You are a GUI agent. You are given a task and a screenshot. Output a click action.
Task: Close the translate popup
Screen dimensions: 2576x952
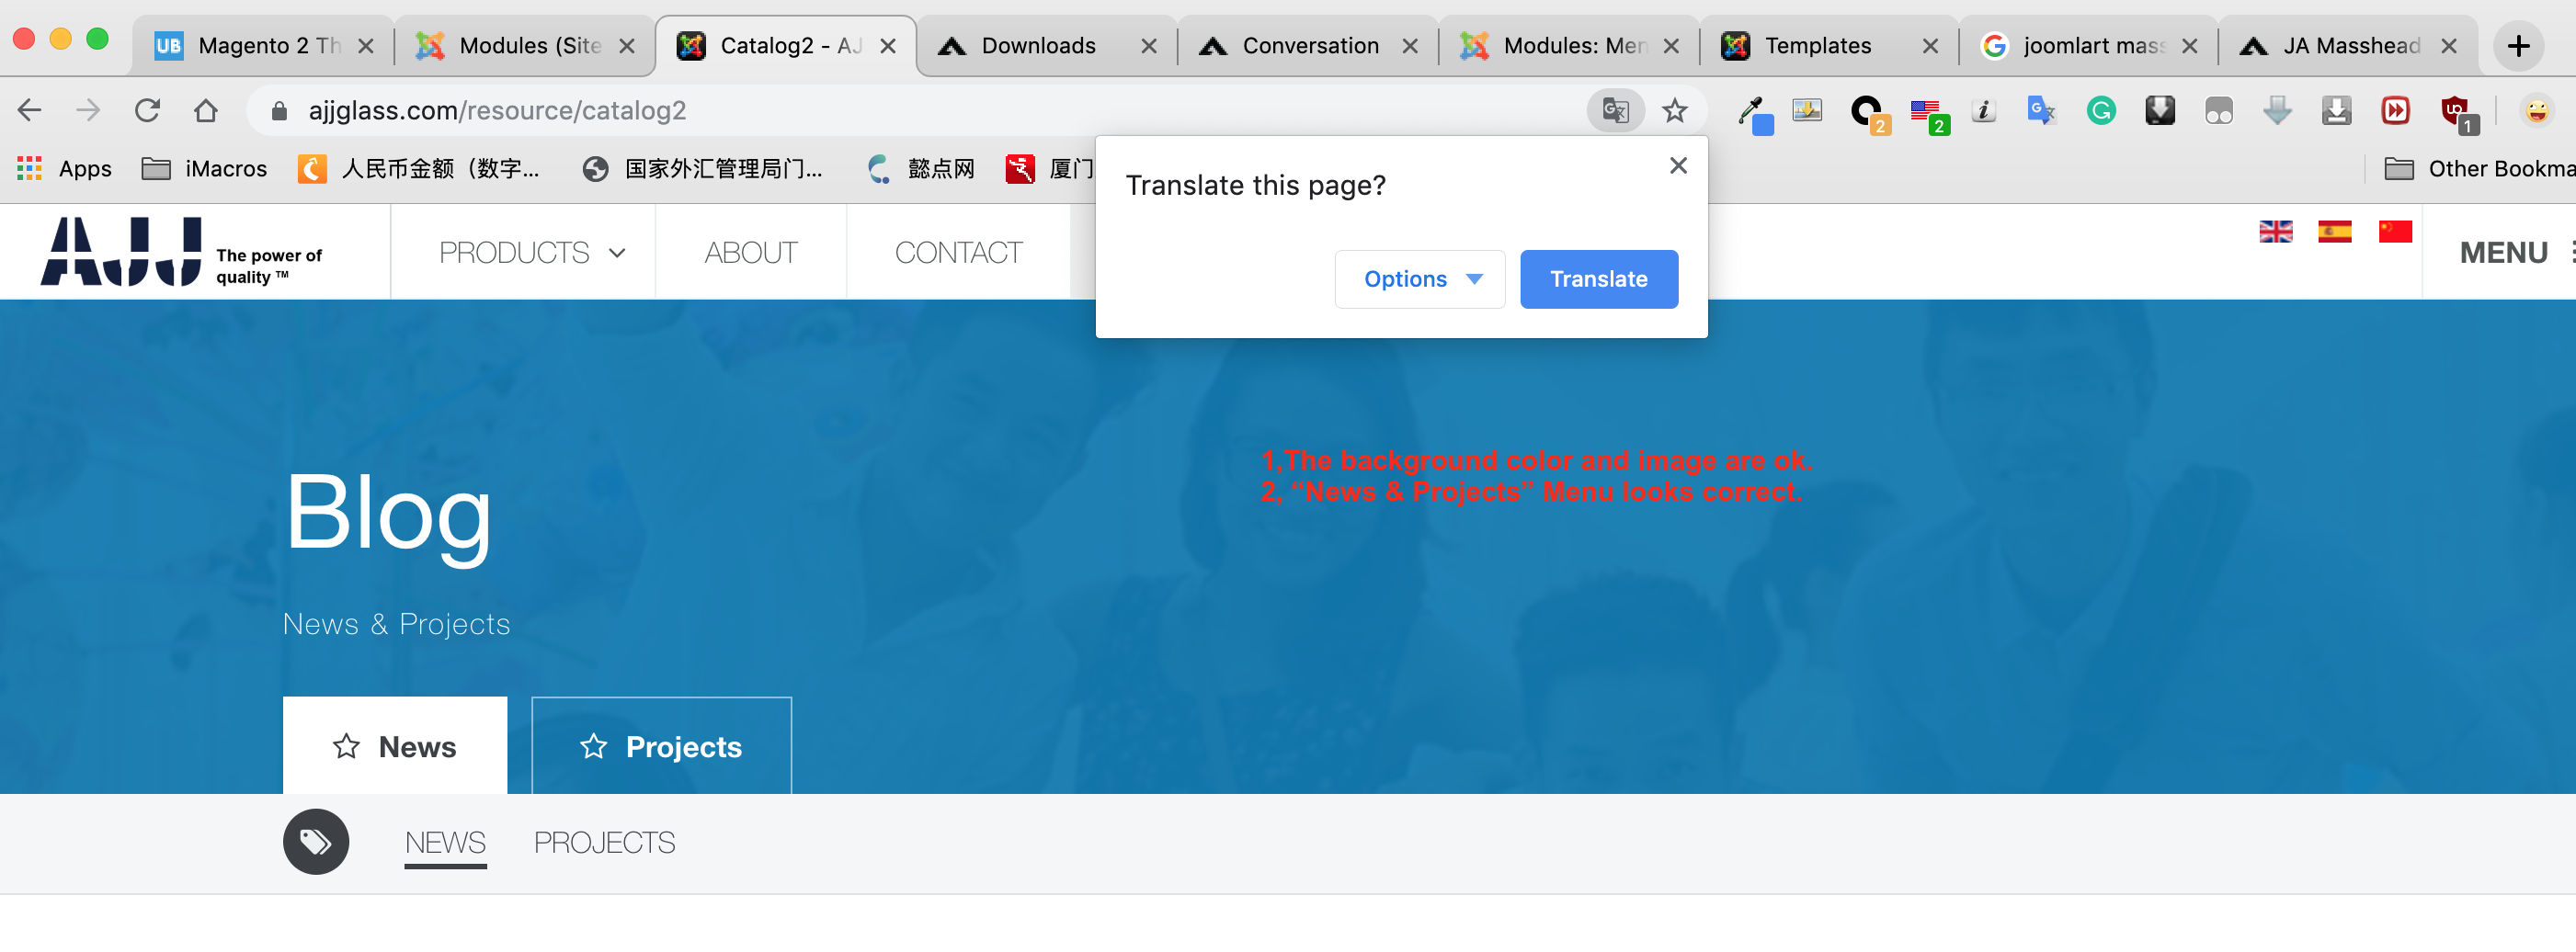click(1678, 166)
